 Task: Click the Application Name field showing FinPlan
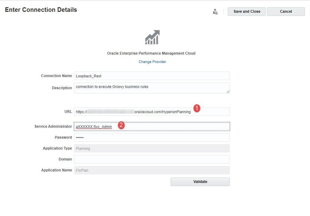(152, 170)
